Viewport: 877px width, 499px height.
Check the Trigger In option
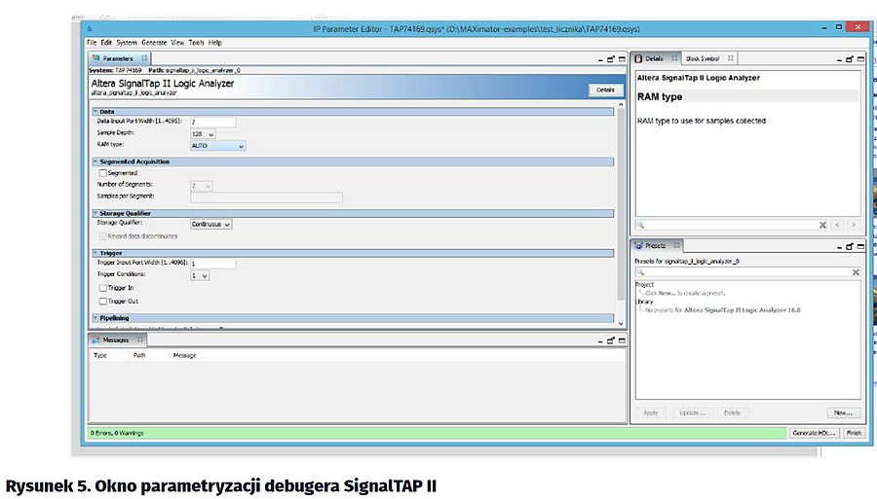click(102, 288)
